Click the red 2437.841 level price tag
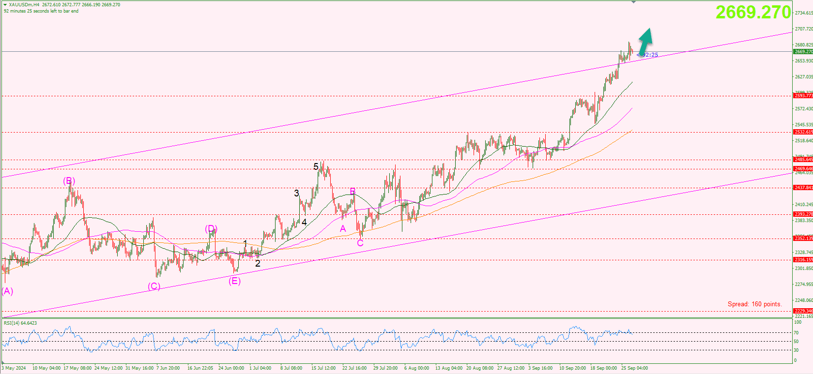This screenshot has height=374, width=813. [803, 188]
